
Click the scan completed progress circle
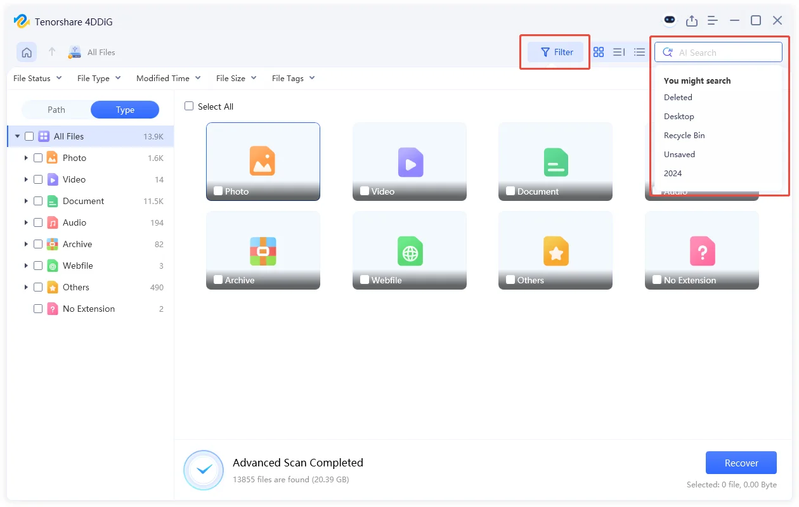[203, 470]
